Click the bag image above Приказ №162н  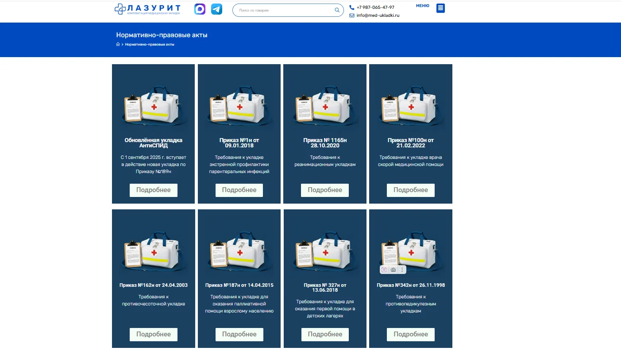pos(153,252)
